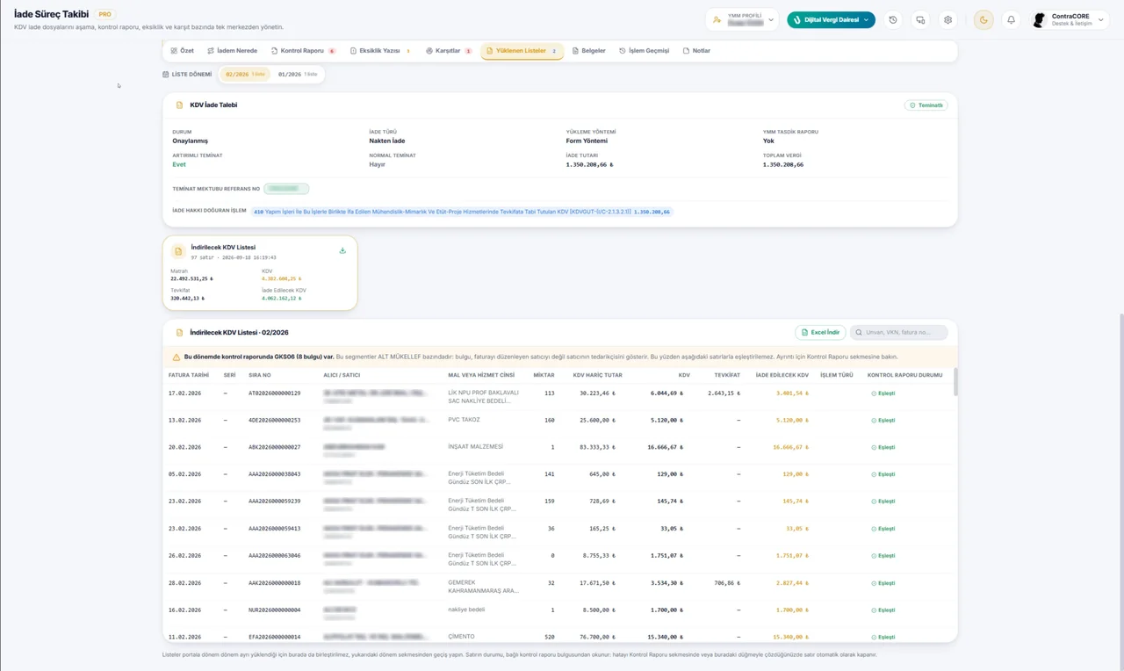Focus the Unvan, VKN, fatura no search field

[899, 333]
